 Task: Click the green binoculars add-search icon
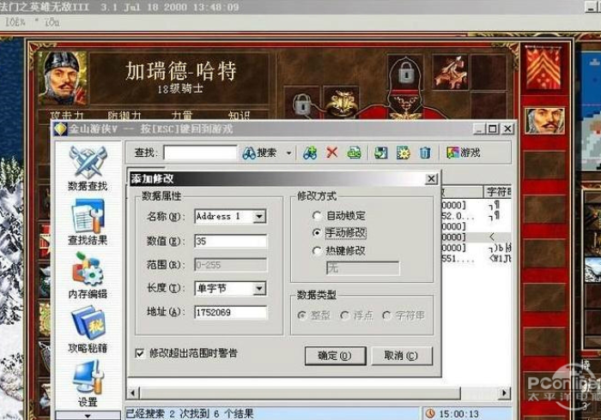pyautogui.click(x=310, y=153)
